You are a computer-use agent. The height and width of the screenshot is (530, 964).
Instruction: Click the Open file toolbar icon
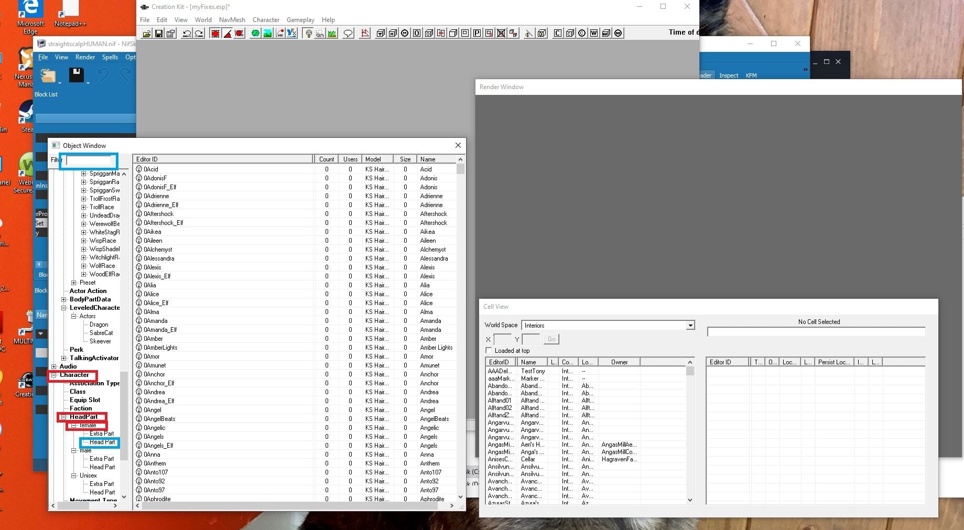tap(147, 33)
